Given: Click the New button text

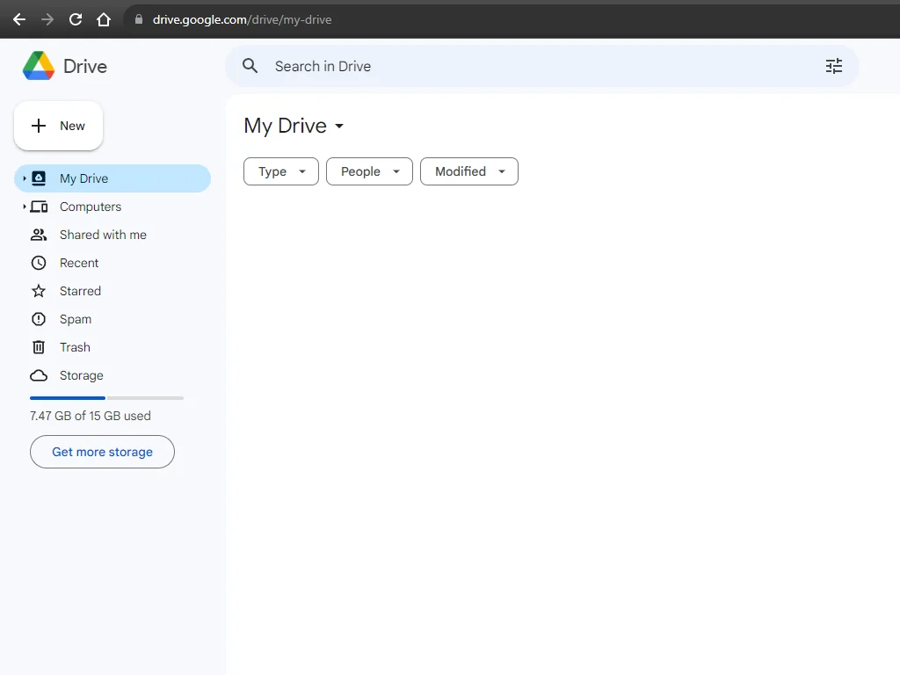Looking at the screenshot, I should coord(72,126).
